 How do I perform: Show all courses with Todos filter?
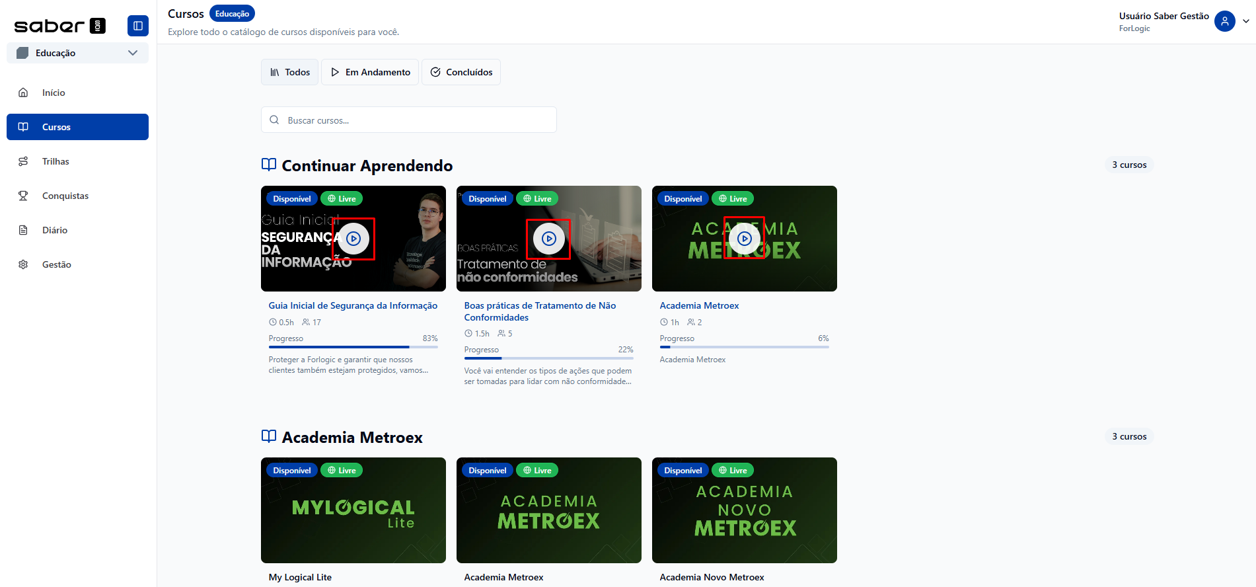pos(289,72)
